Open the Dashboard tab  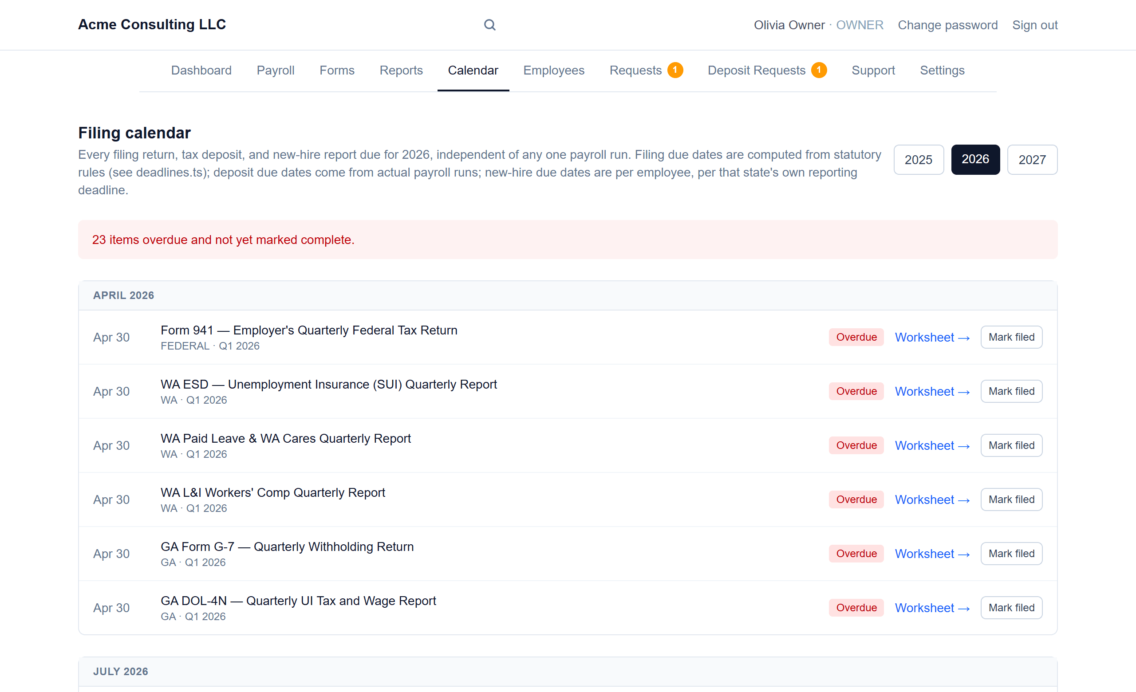pos(201,70)
